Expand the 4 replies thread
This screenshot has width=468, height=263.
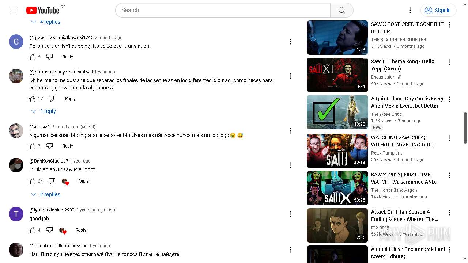coord(46,22)
